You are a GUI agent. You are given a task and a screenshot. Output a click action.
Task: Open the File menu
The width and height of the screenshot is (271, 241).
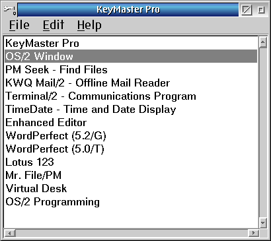pyautogui.click(x=19, y=24)
